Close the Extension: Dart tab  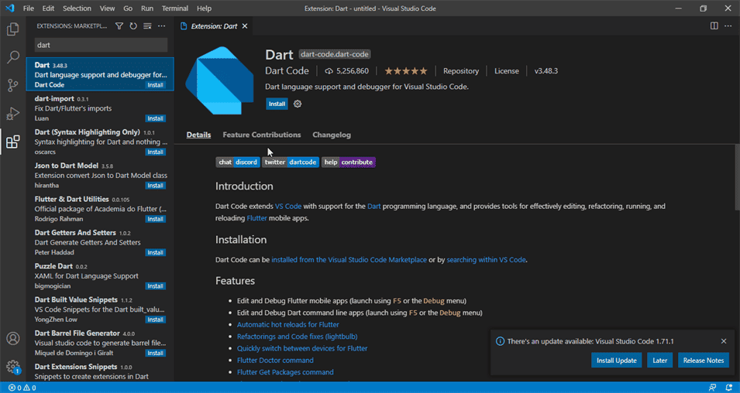click(244, 26)
